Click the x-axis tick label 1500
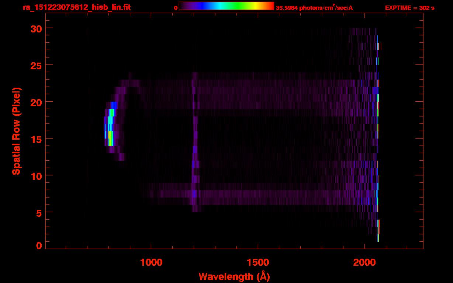453x283 pixels. (x=258, y=262)
